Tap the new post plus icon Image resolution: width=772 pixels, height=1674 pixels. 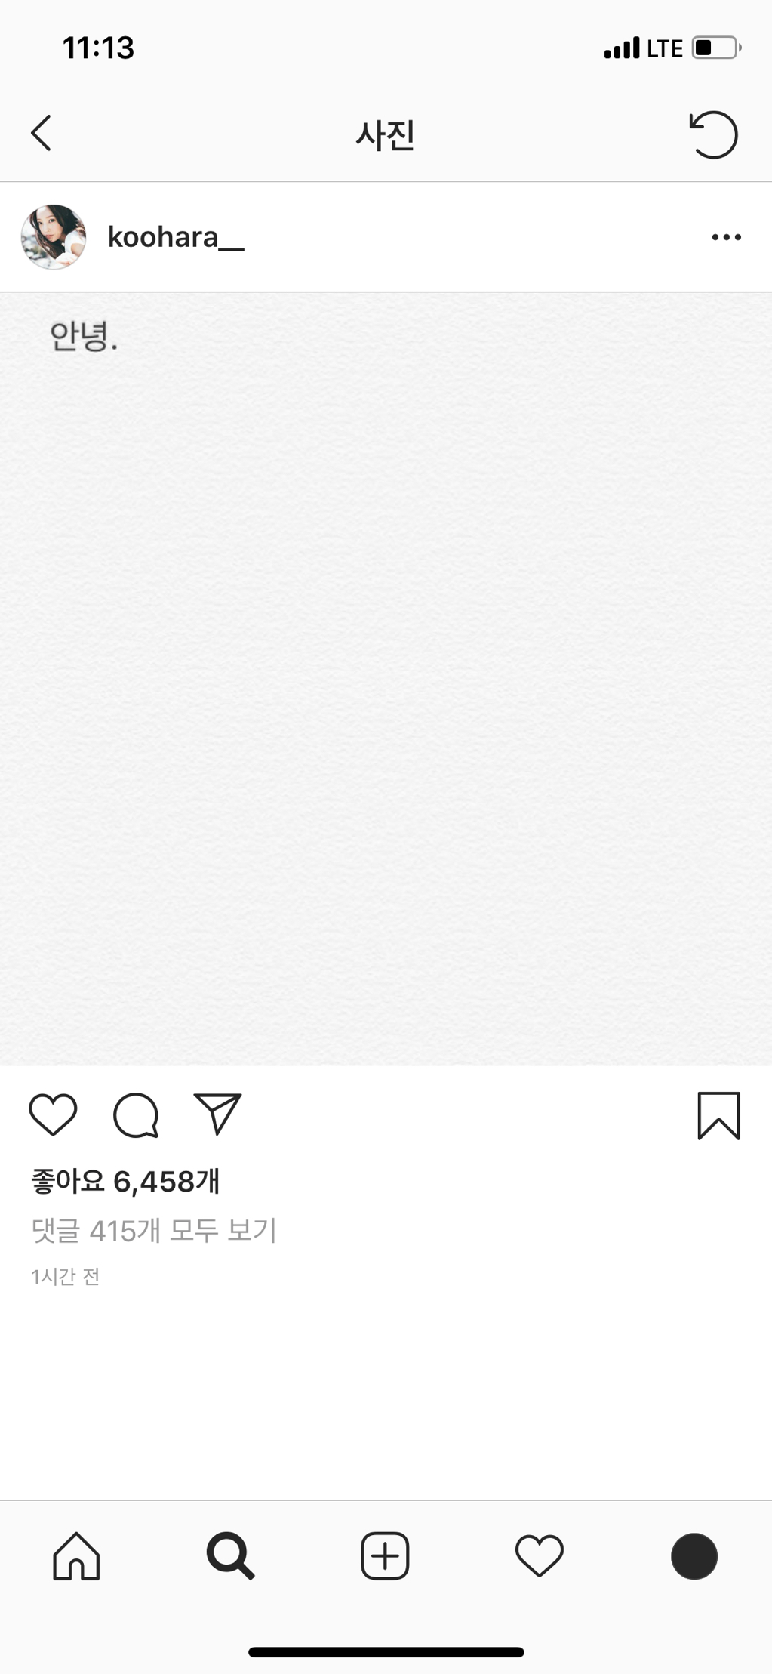coord(385,1556)
